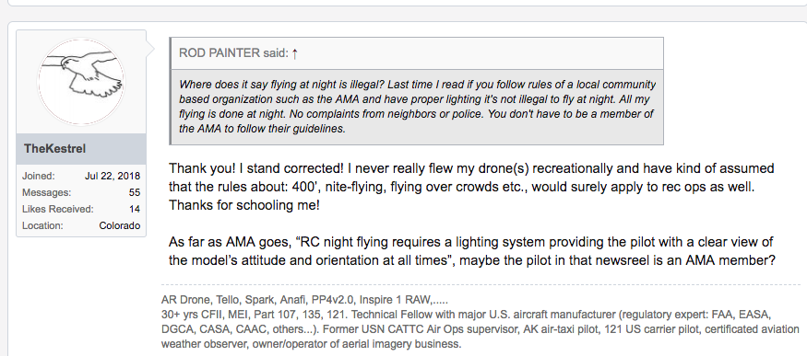Click the Location label in user info
Screen dimensions: 807x356
tap(42, 225)
